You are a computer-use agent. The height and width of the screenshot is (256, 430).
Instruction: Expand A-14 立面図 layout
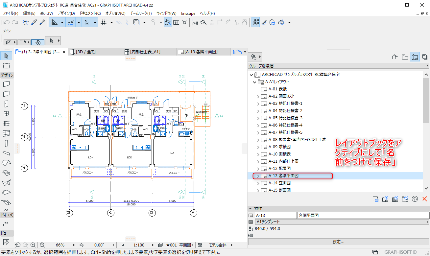pos(258,183)
